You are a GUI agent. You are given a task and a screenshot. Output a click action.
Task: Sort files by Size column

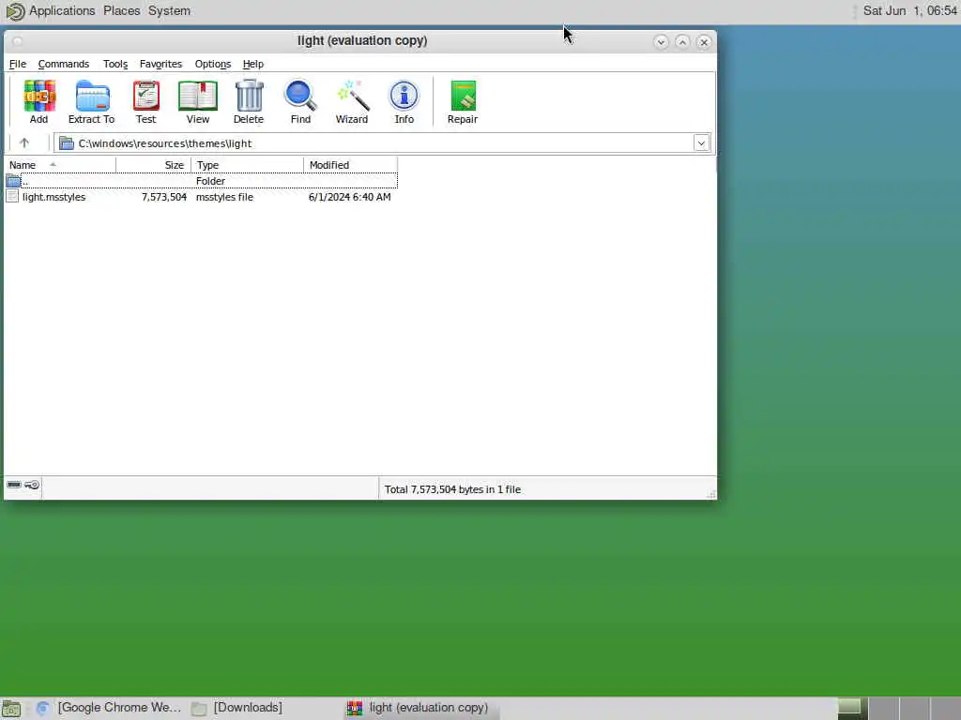[153, 165]
